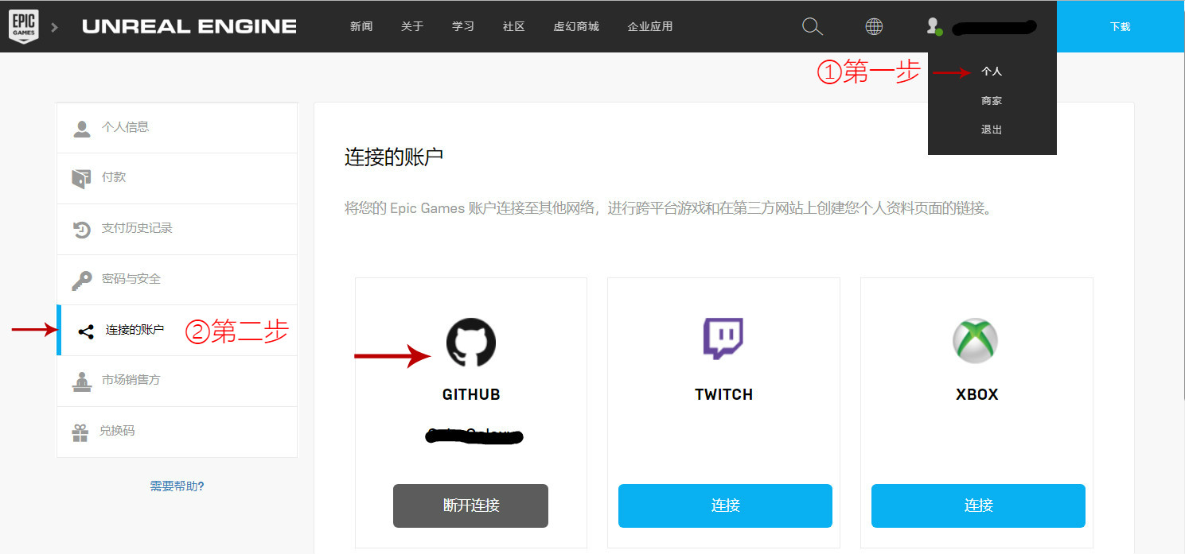The height and width of the screenshot is (554, 1185).
Task: Click the 断开连接 button for GitHub
Action: pos(470,506)
